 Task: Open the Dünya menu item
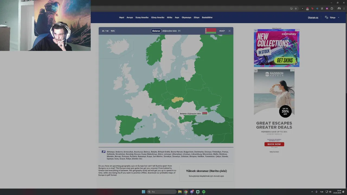coord(197,17)
